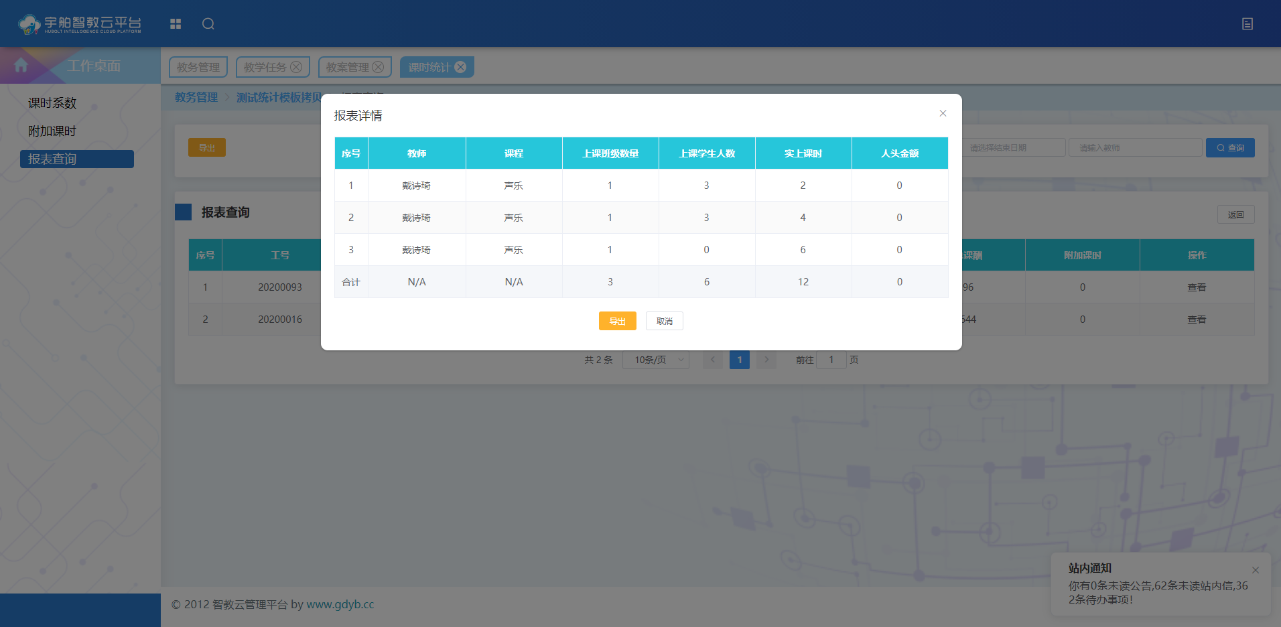Click the 前往 page number input
Viewport: 1281px width, 627px height.
(x=831, y=360)
